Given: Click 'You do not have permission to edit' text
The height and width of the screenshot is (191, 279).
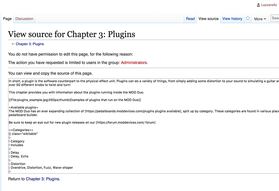Looking at the screenshot, I should coord(70,54).
